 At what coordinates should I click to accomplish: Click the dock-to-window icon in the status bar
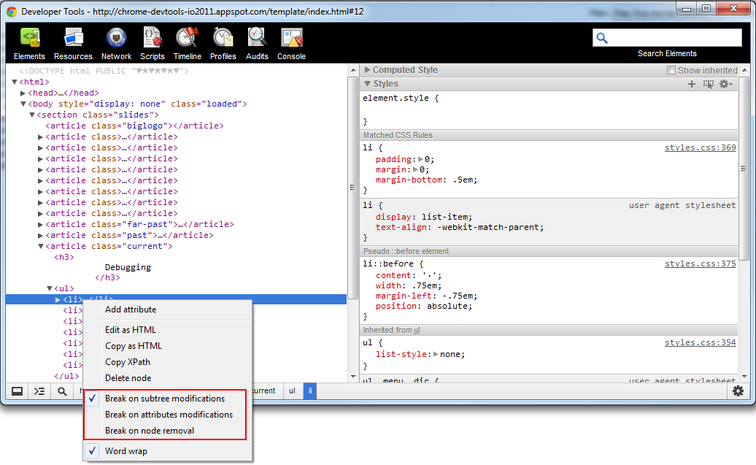(18, 391)
